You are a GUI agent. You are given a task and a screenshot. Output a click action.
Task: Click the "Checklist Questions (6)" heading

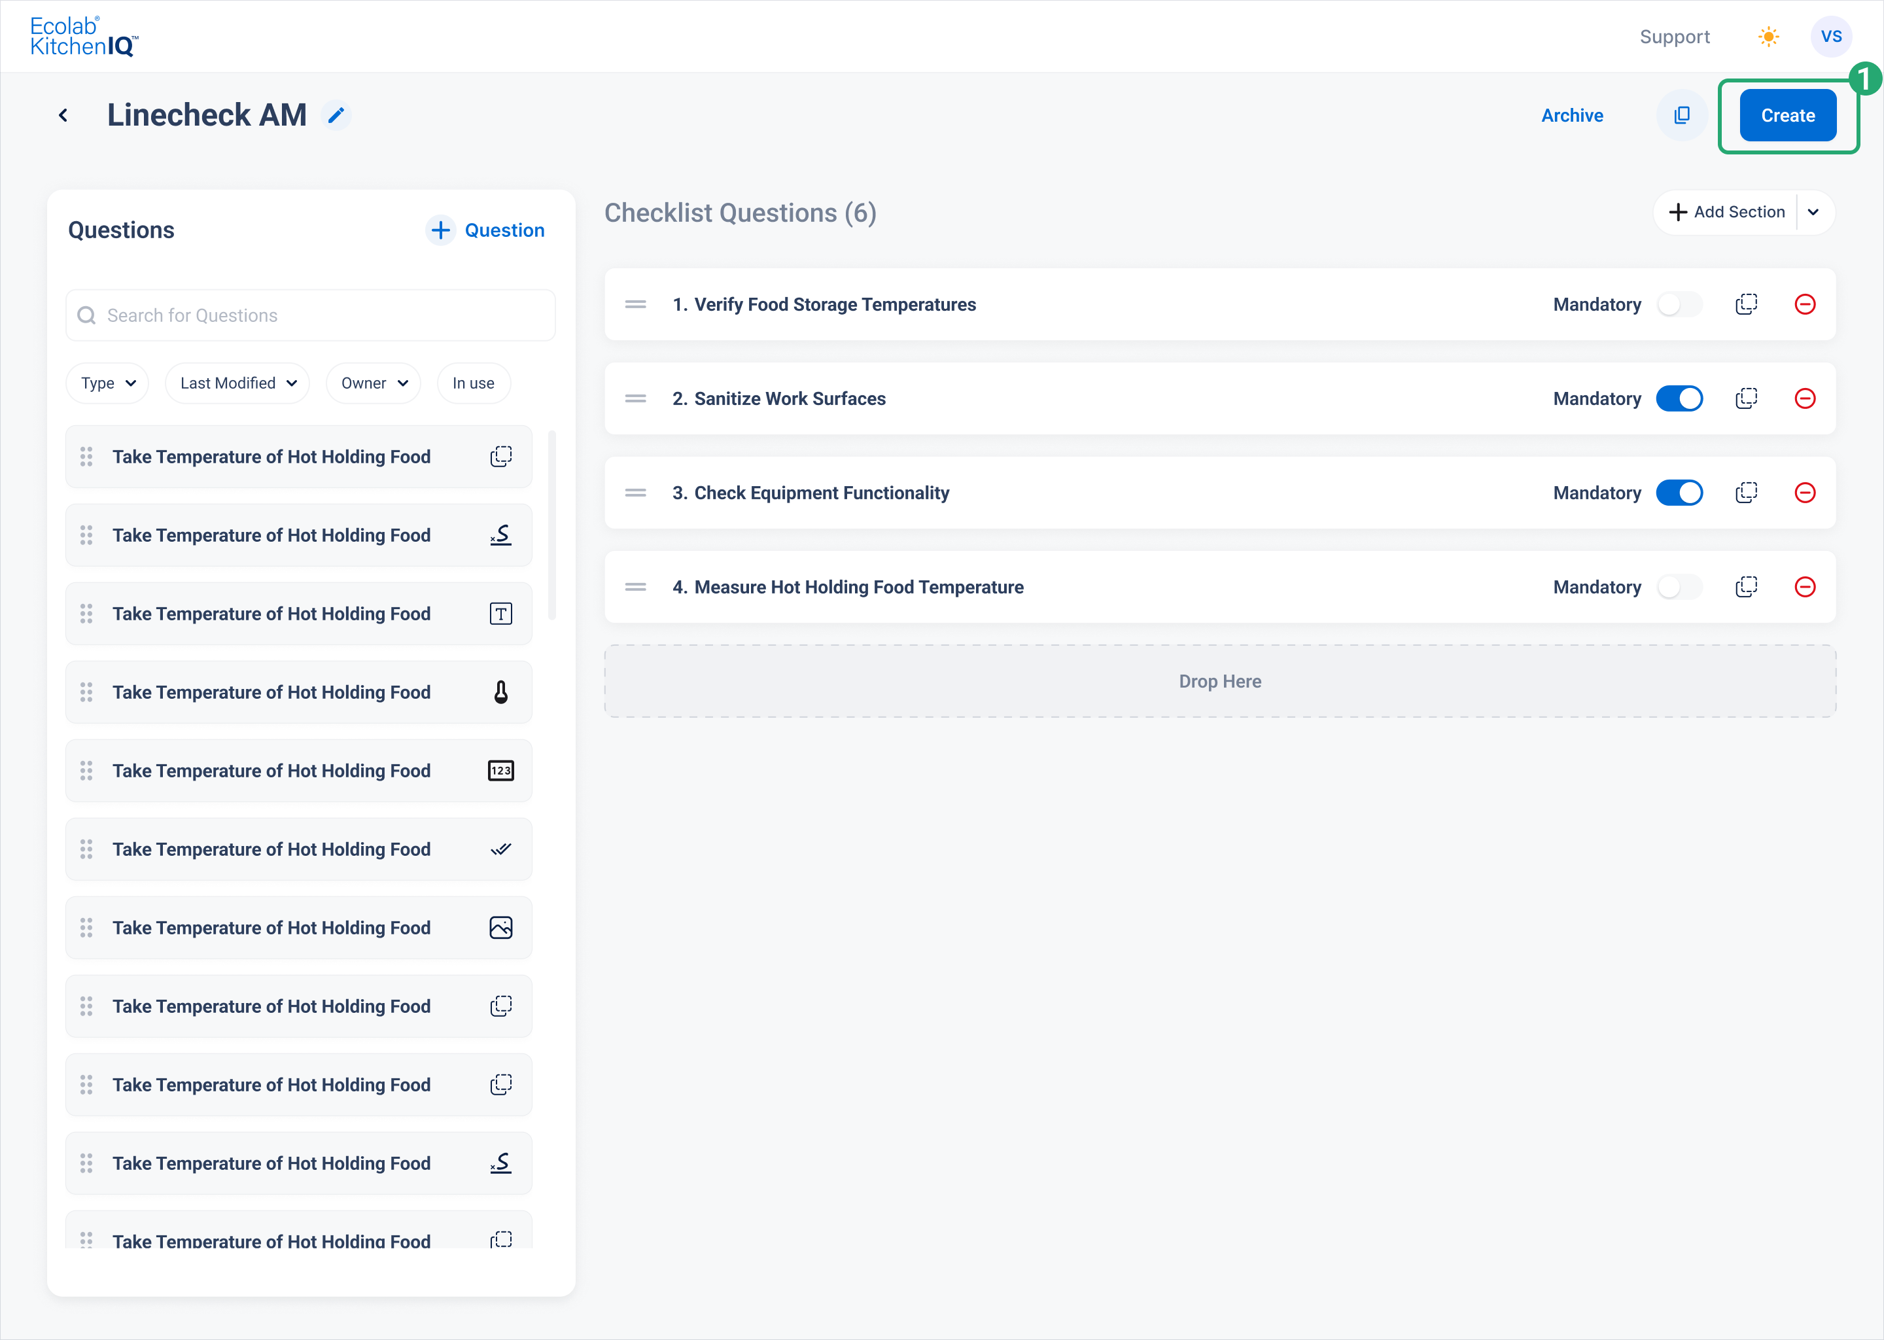click(740, 213)
